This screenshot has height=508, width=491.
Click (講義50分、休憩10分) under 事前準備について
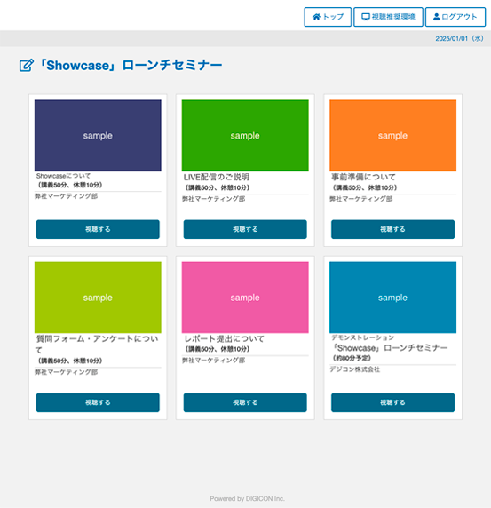[365, 187]
